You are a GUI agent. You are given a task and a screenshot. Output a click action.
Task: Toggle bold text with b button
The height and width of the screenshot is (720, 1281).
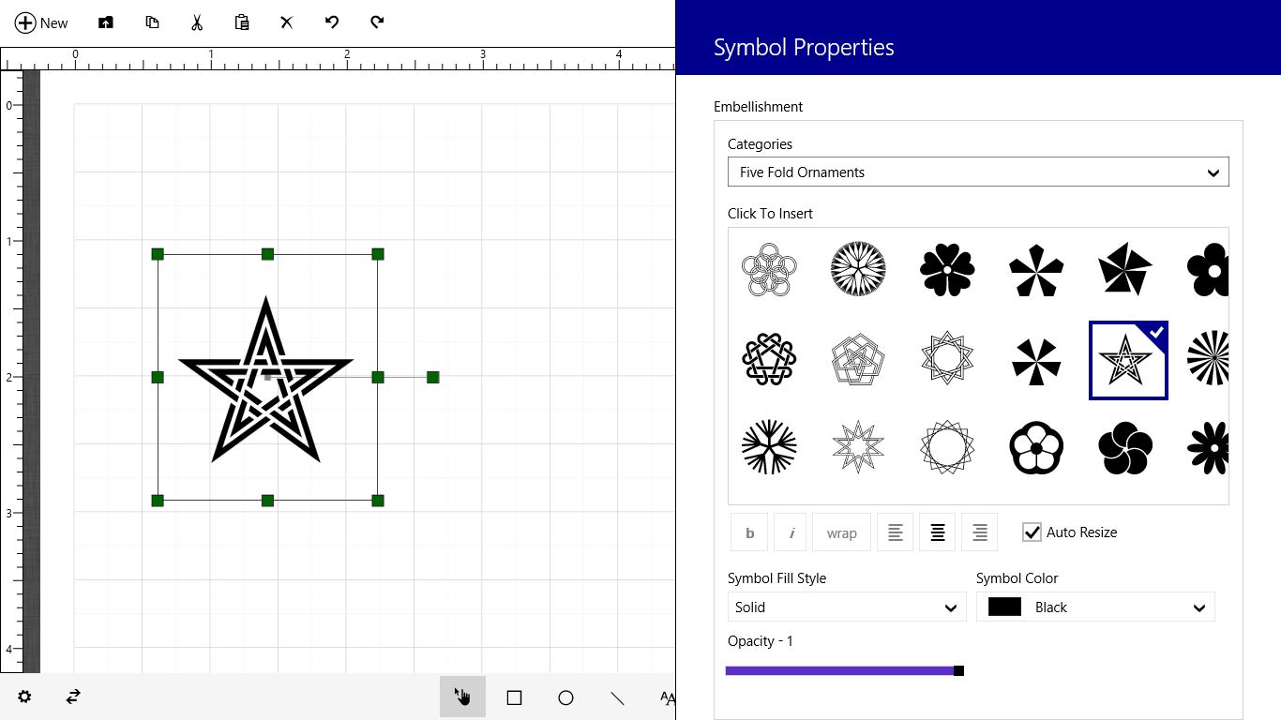[x=749, y=532]
